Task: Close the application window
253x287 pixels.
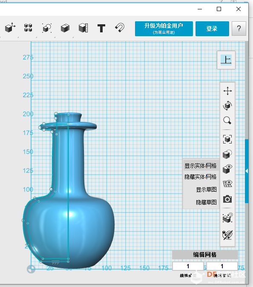Action: coord(239,9)
